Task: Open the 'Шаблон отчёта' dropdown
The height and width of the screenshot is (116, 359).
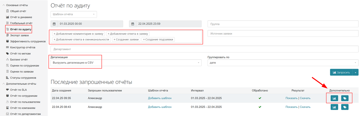Action: pyautogui.click(x=74, y=14)
